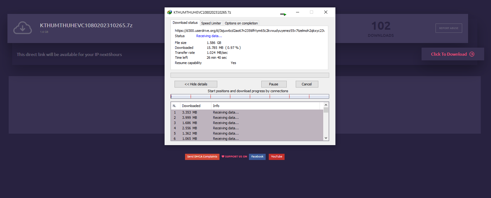The image size is (491, 198).
Task: Click the 1.586 GB file size value
Action: click(x=214, y=43)
